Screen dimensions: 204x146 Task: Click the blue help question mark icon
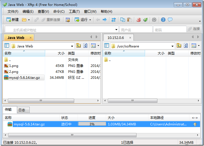click(163, 20)
